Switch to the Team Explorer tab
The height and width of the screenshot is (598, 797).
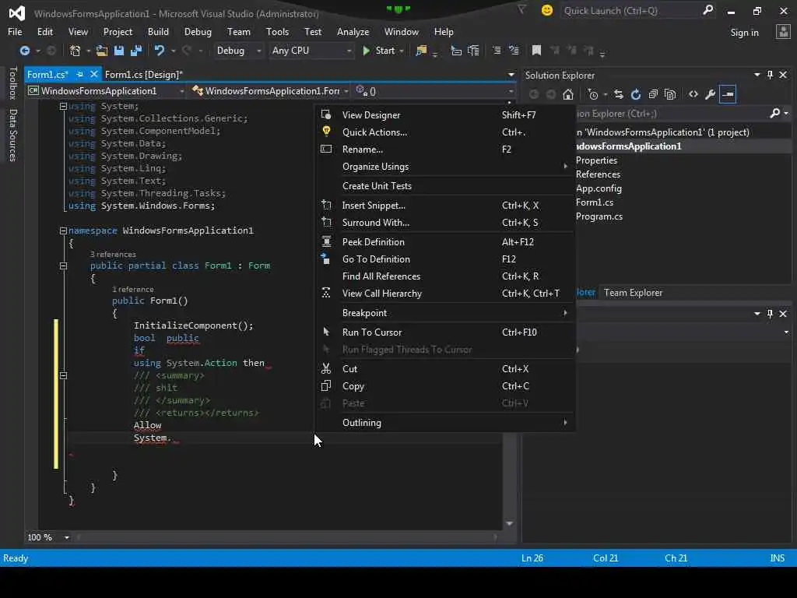[633, 293]
